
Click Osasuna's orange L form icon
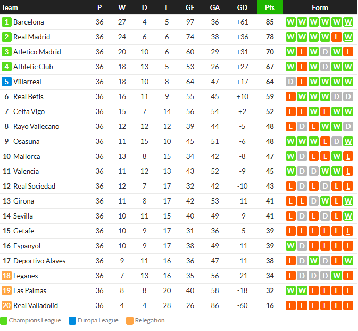pyautogui.click(x=325, y=141)
